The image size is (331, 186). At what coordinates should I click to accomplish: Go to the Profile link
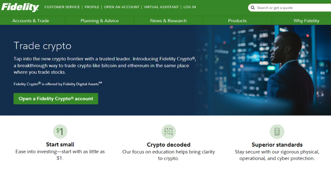pyautogui.click(x=92, y=7)
